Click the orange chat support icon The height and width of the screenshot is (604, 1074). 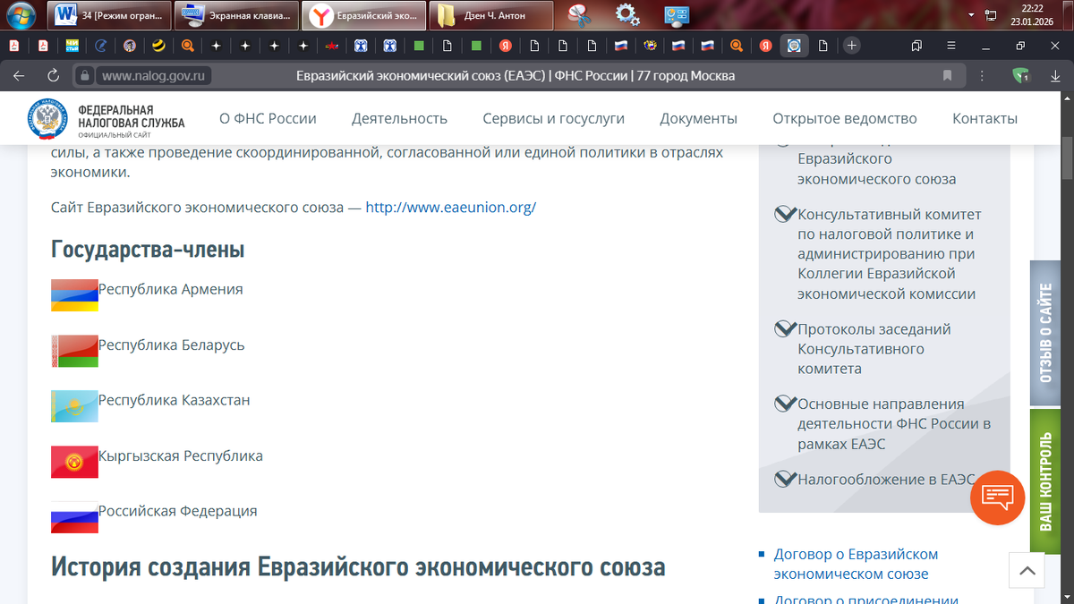(997, 497)
